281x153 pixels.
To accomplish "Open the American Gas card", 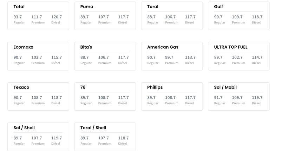I will (x=172, y=56).
